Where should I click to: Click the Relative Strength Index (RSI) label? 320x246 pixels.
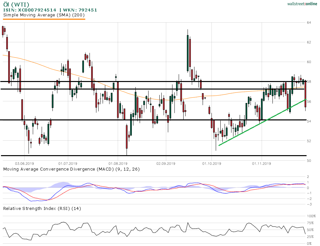tap(42, 208)
